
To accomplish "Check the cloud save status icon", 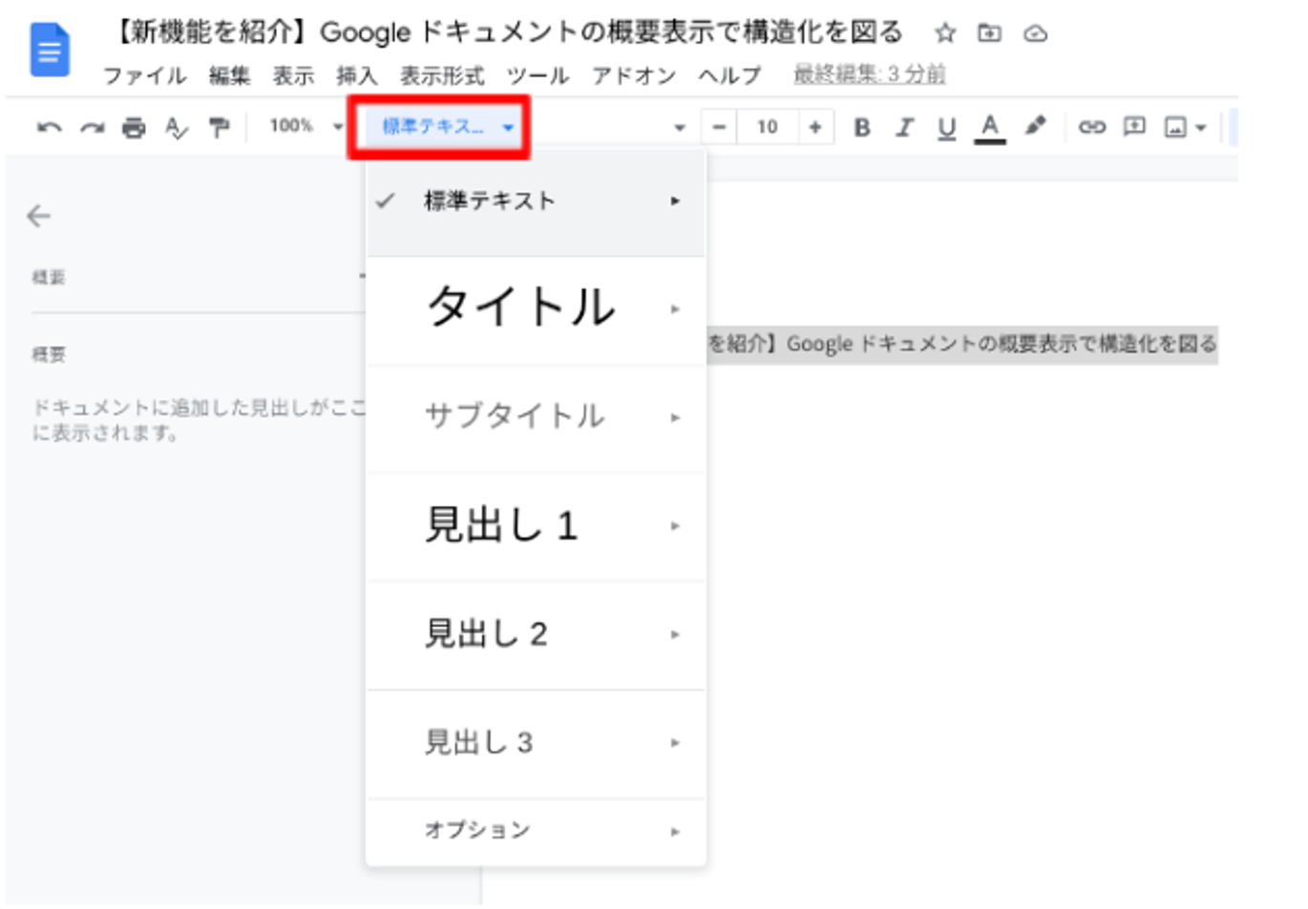I will click(1035, 34).
